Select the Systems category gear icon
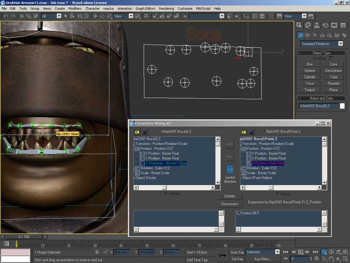 coord(344,35)
